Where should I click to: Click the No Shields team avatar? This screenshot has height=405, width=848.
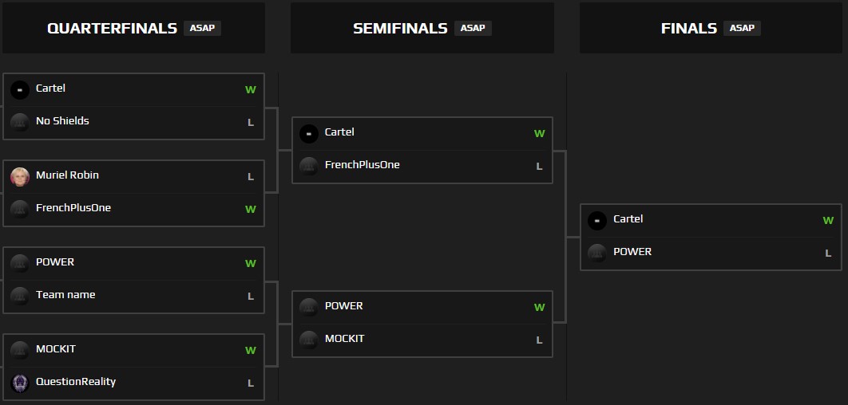pyautogui.click(x=20, y=122)
